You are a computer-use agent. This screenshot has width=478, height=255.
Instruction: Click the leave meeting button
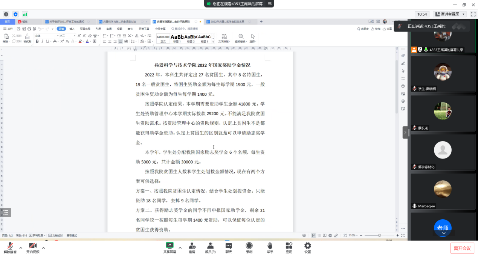point(462,248)
